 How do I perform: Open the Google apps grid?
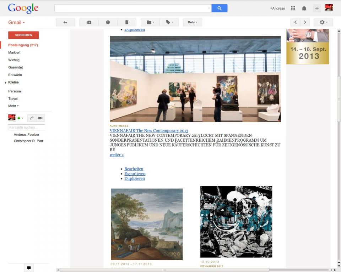coord(293,8)
